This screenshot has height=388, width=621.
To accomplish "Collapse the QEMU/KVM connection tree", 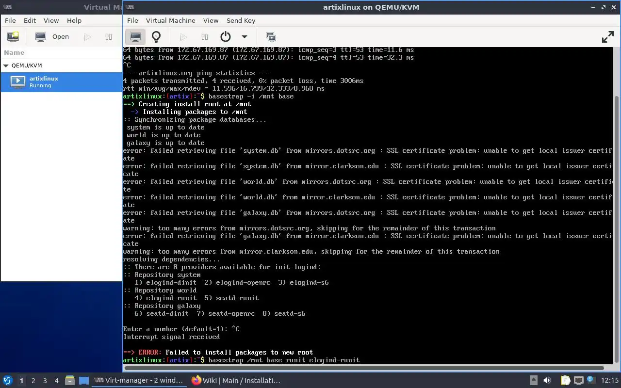I will click(x=6, y=65).
